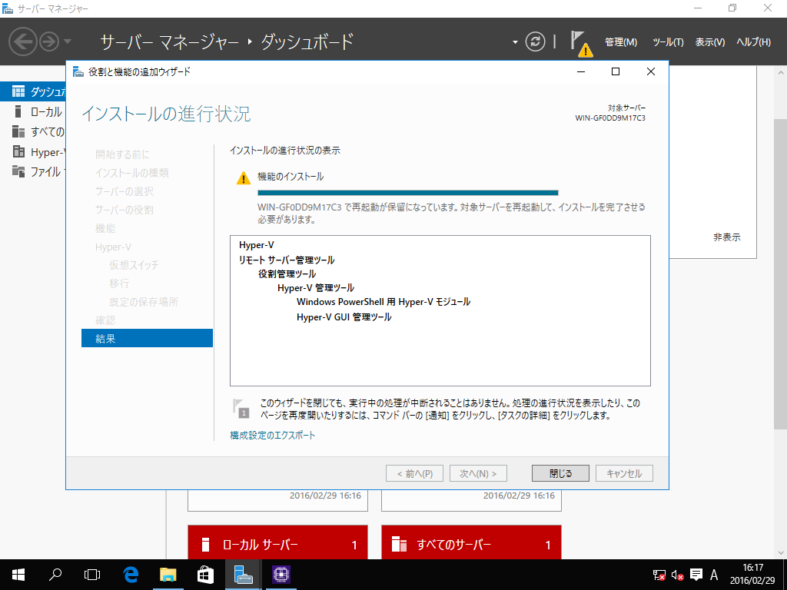The height and width of the screenshot is (590, 787).
Task: Click the Hyper-V sidebar icon
Action: pyautogui.click(x=18, y=151)
